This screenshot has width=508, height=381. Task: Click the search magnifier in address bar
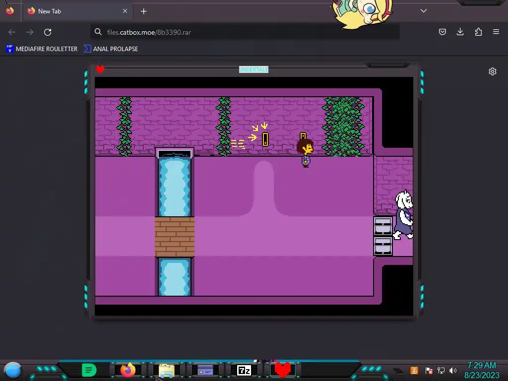pos(98,32)
